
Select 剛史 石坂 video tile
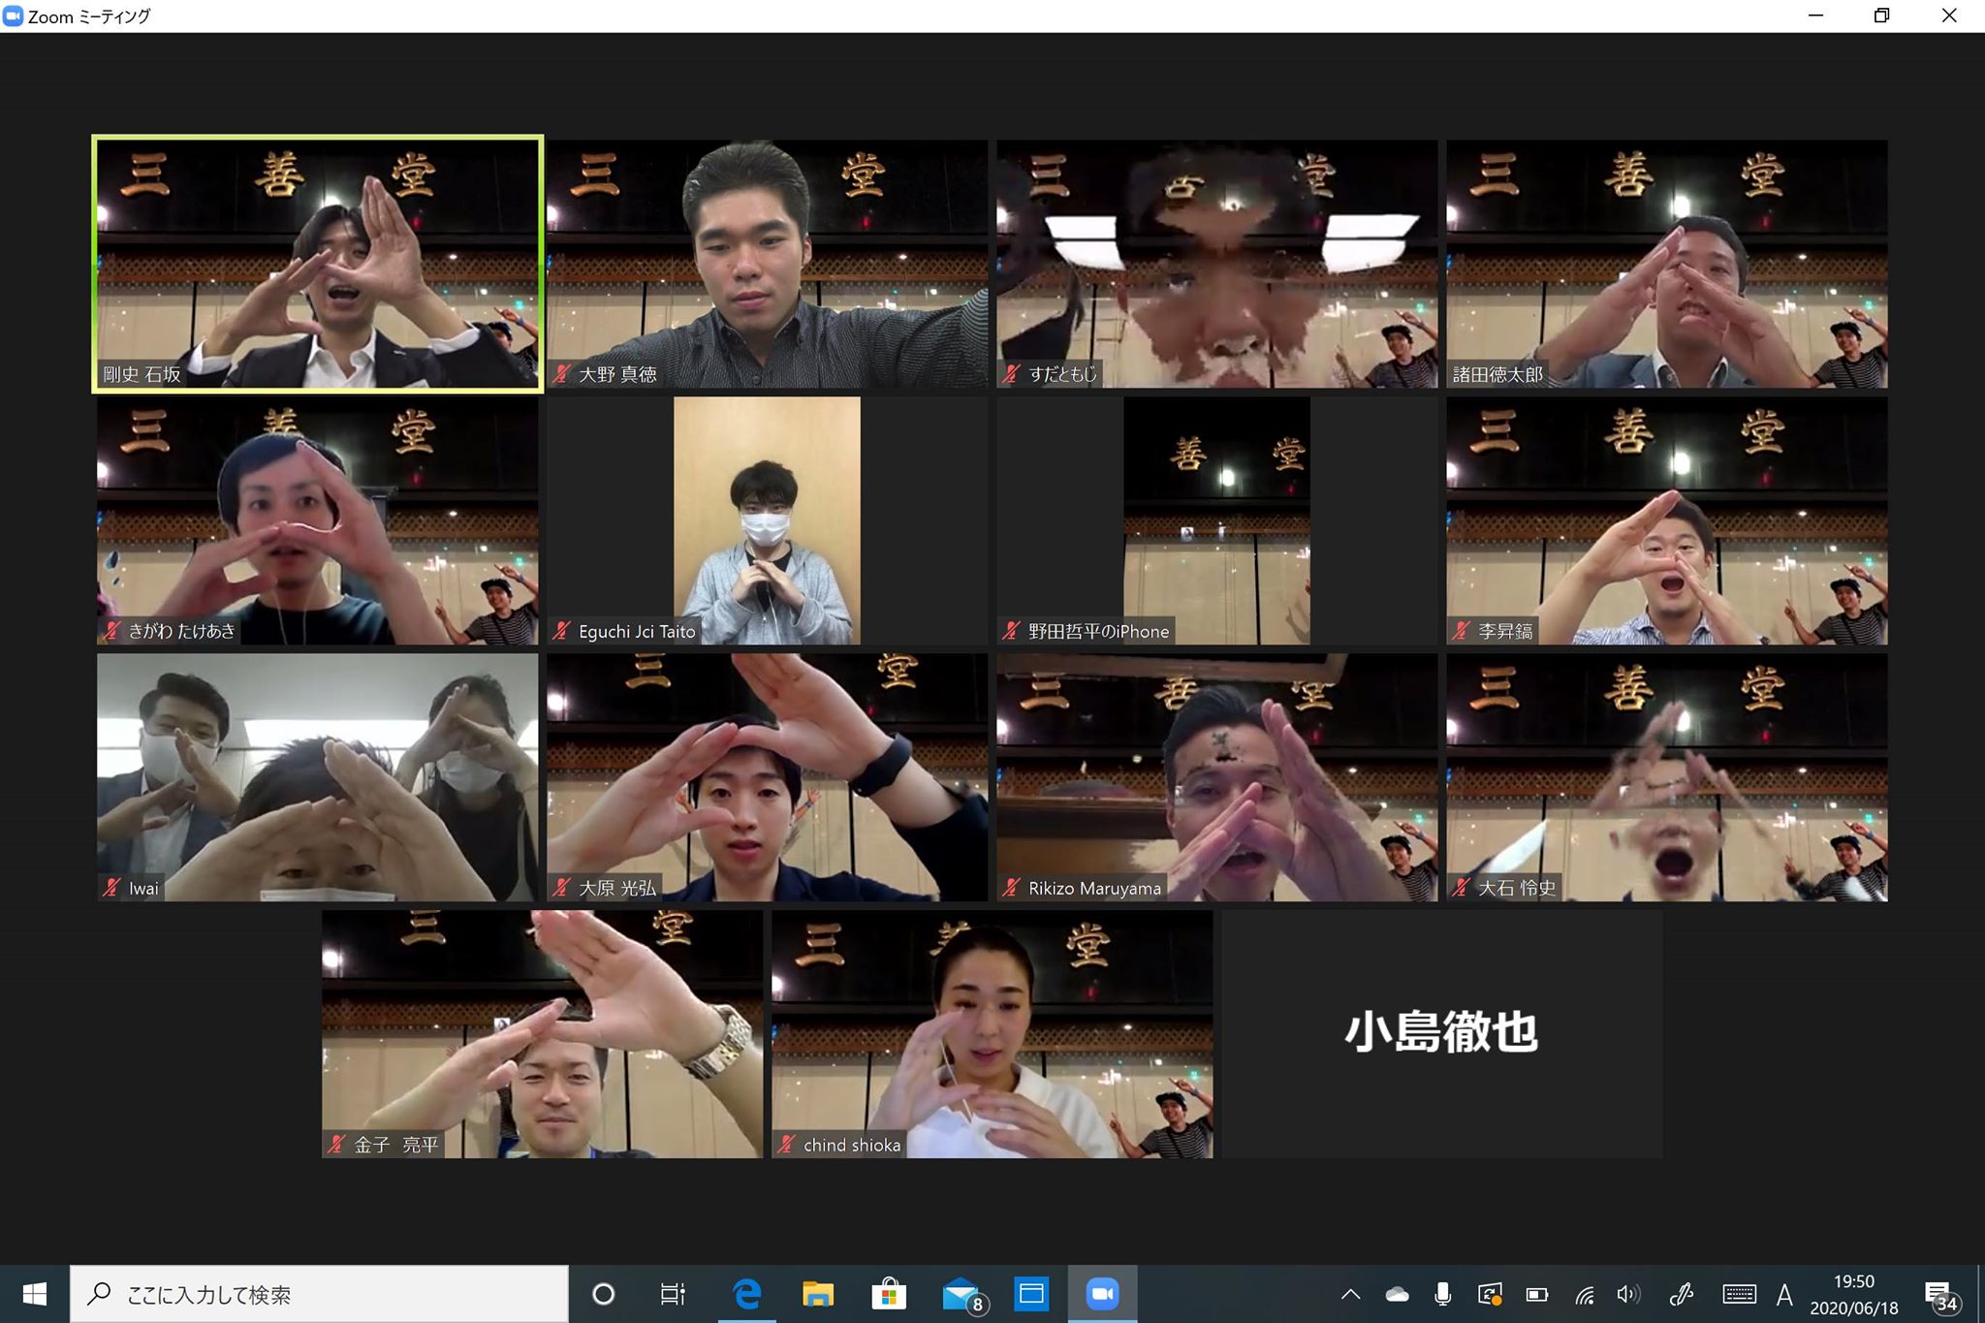[318, 264]
